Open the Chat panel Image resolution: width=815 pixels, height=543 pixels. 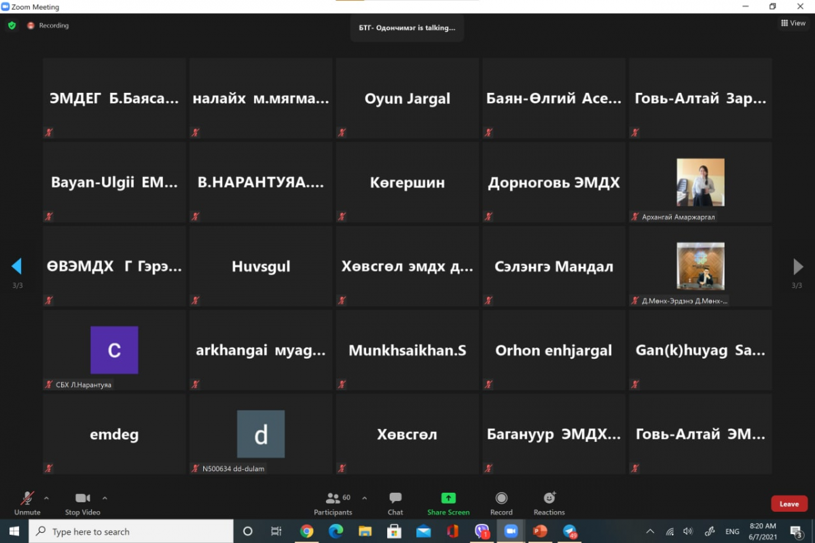[x=395, y=503]
